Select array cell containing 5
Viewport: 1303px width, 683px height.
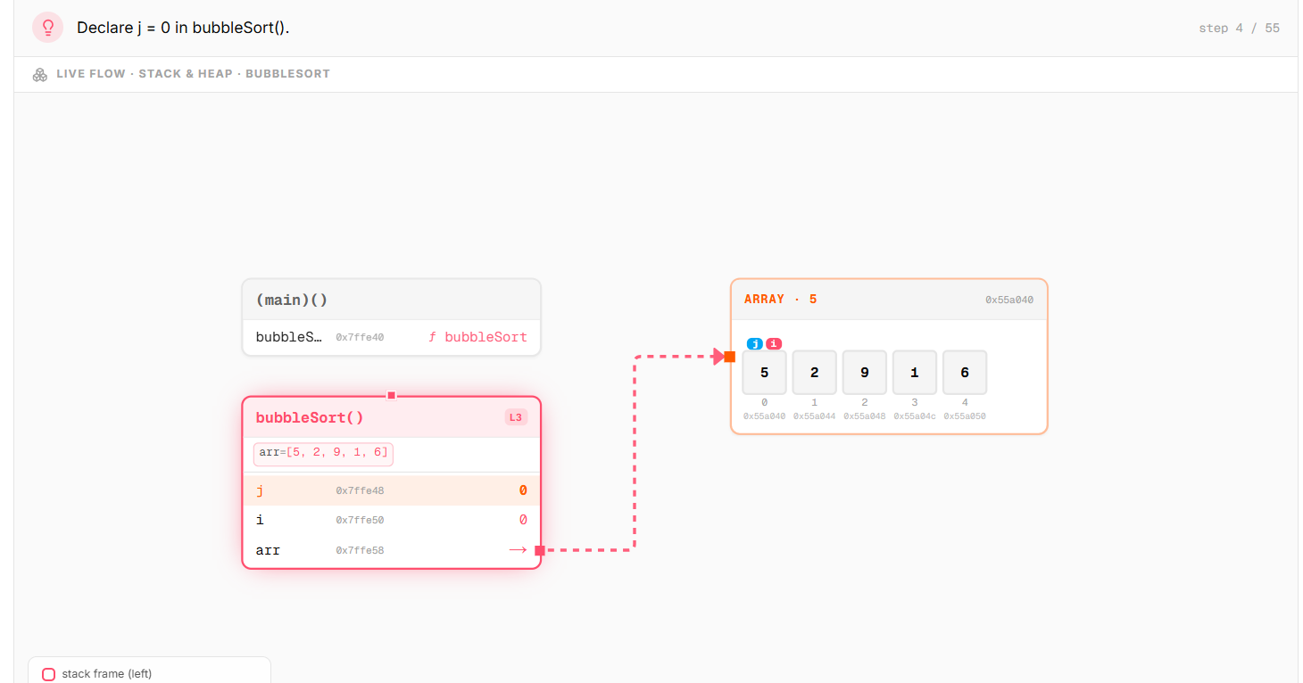pos(765,373)
